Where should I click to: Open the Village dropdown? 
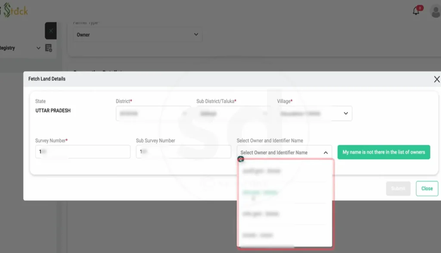point(314,113)
